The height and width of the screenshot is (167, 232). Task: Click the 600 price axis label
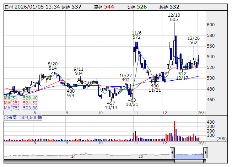(211, 25)
